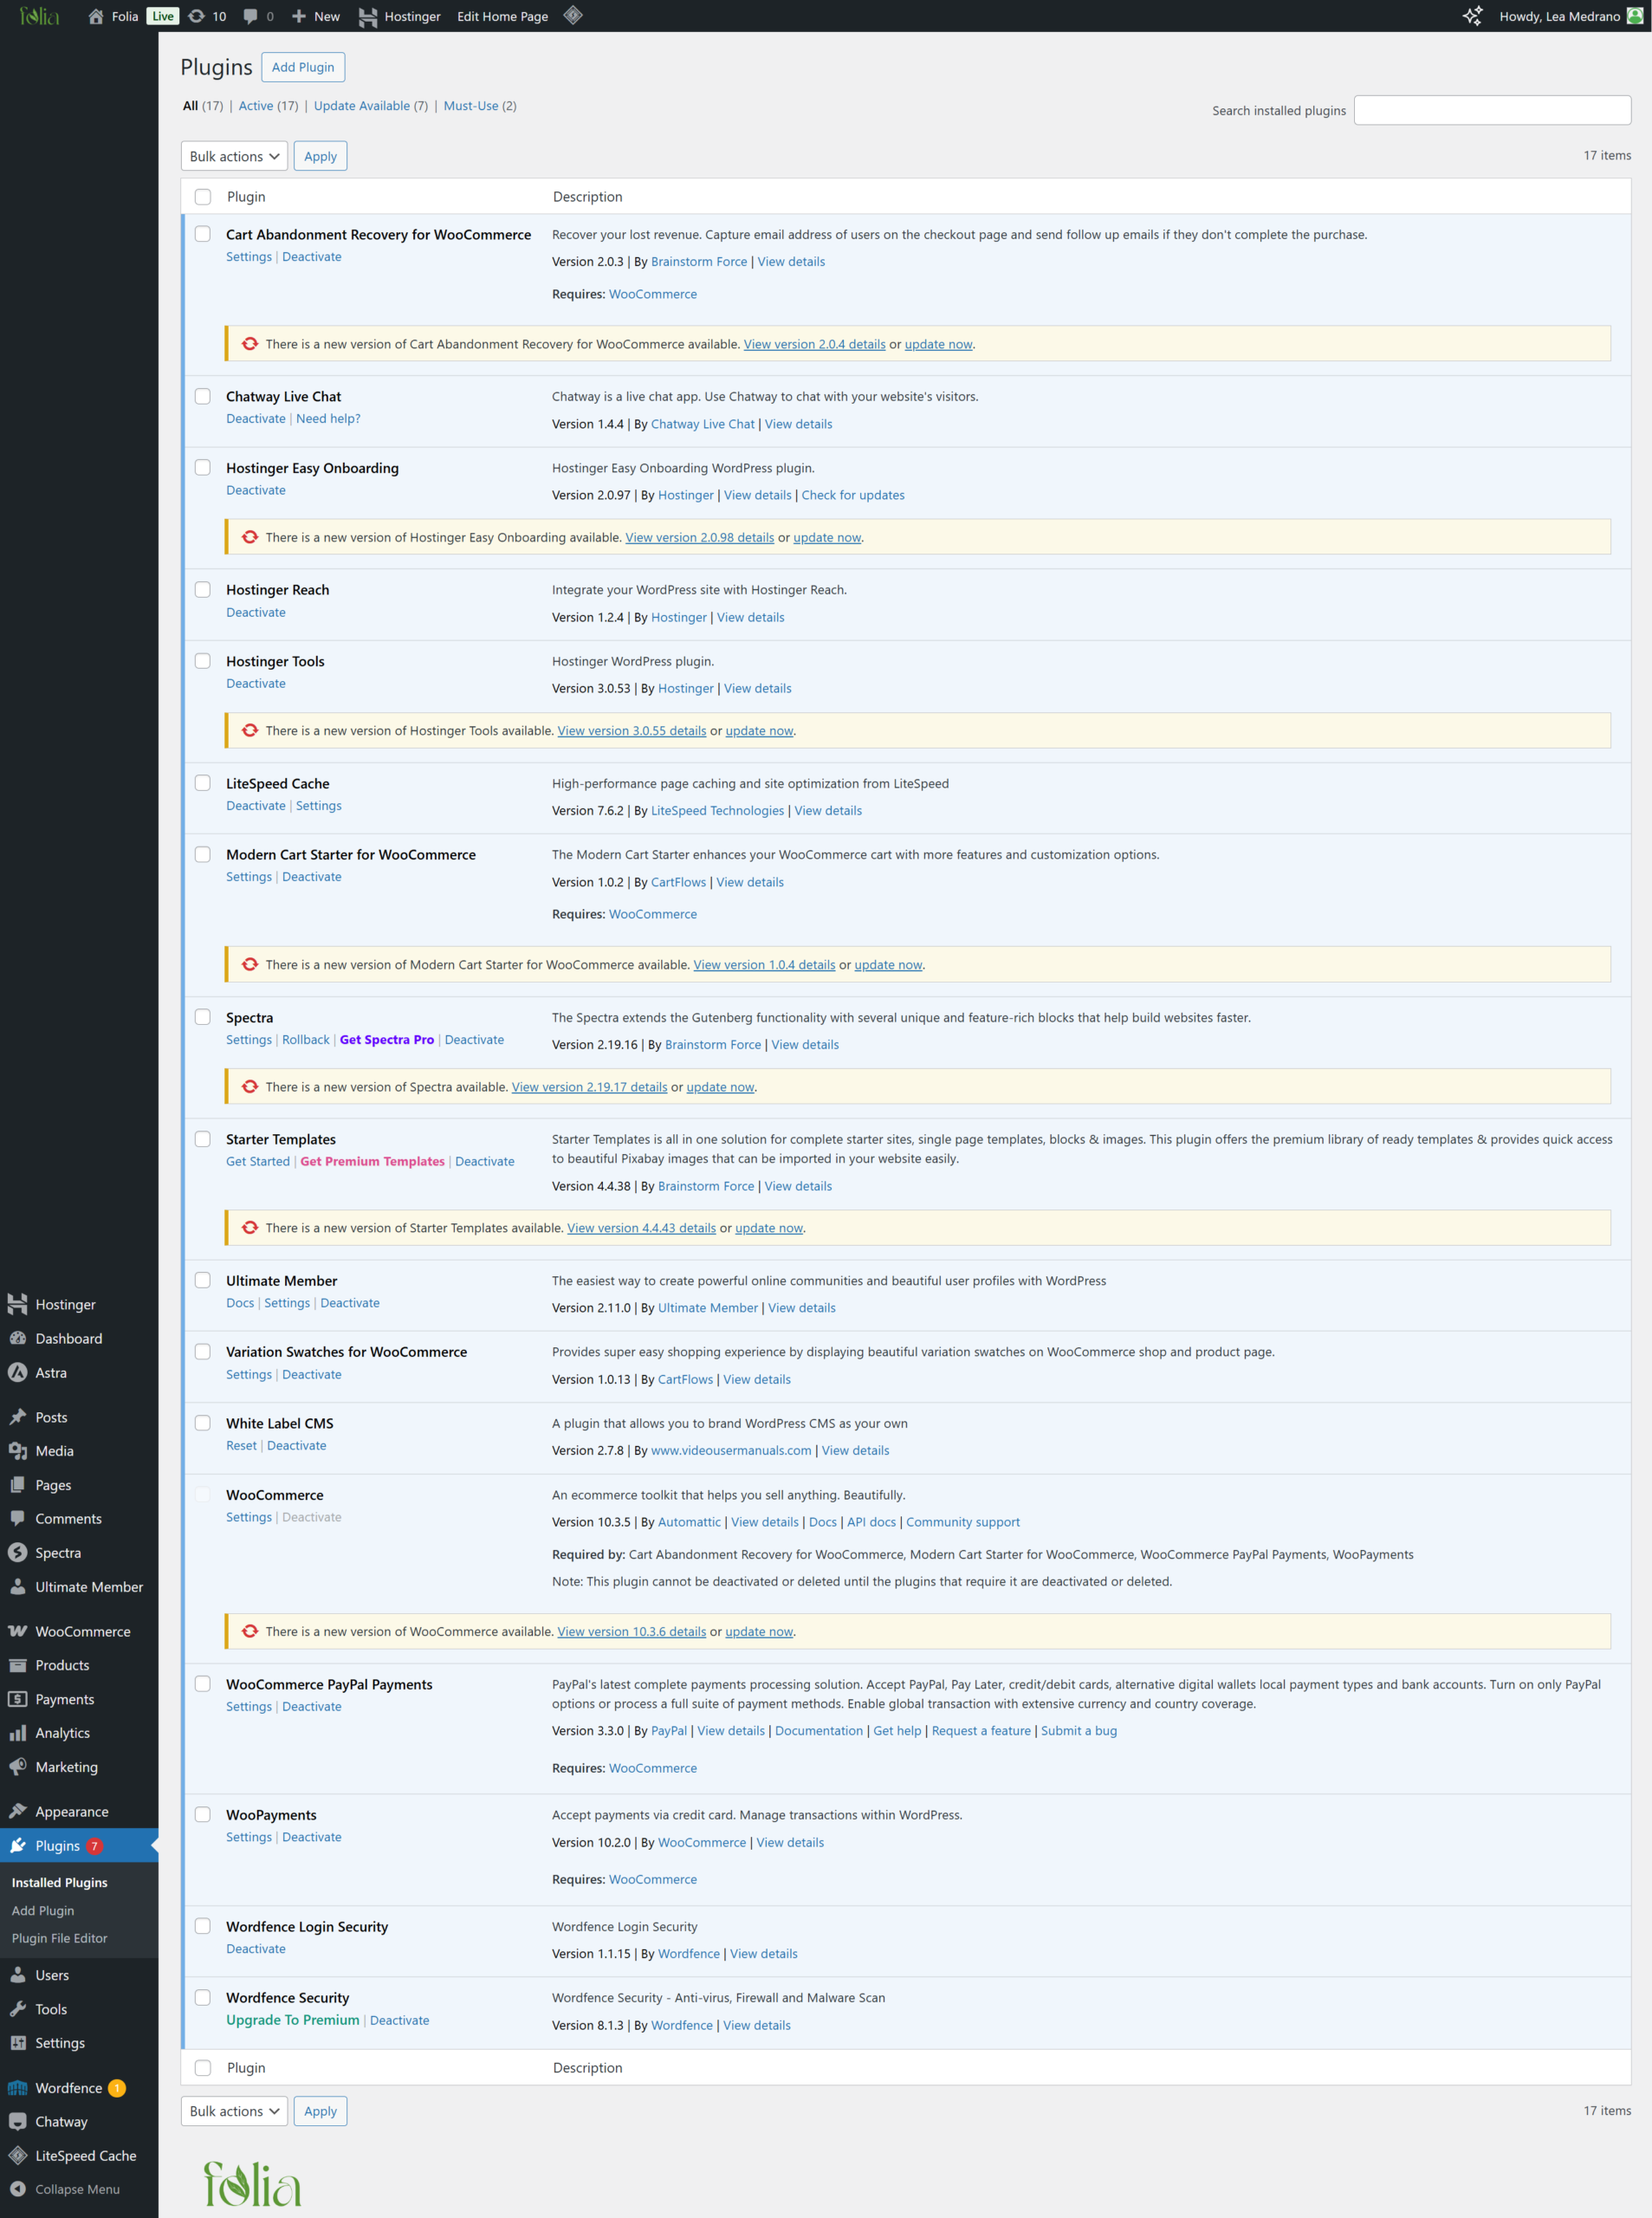1652x2218 pixels.
Task: Click the Add Plugin button
Action: pos(303,67)
